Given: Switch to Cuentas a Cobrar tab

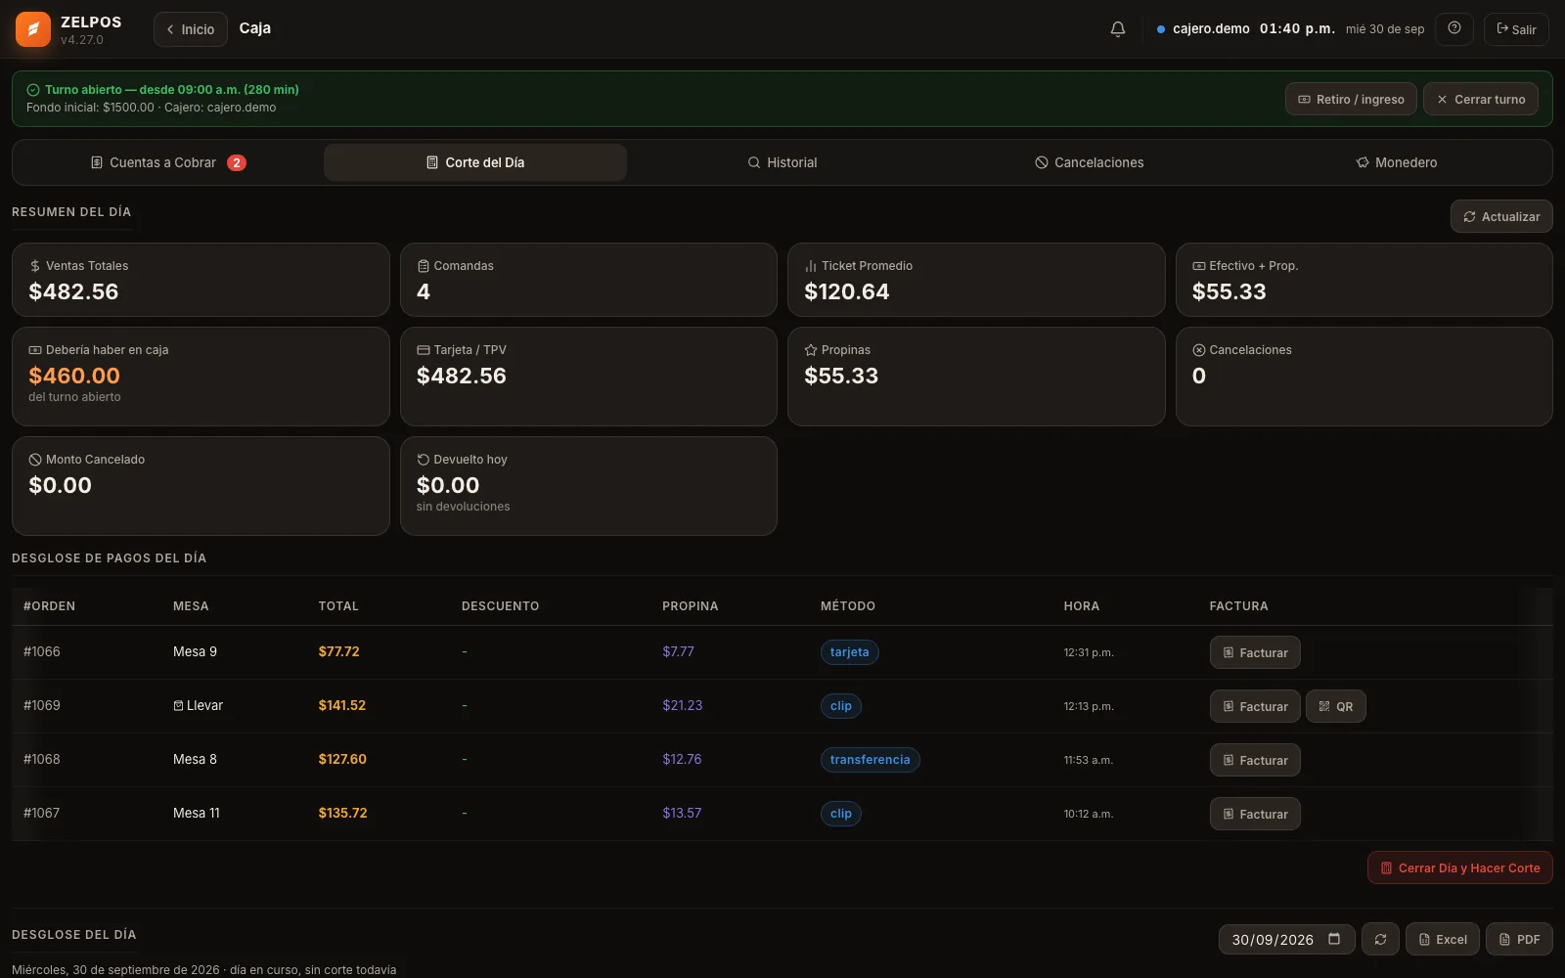Looking at the screenshot, I should [x=167, y=162].
